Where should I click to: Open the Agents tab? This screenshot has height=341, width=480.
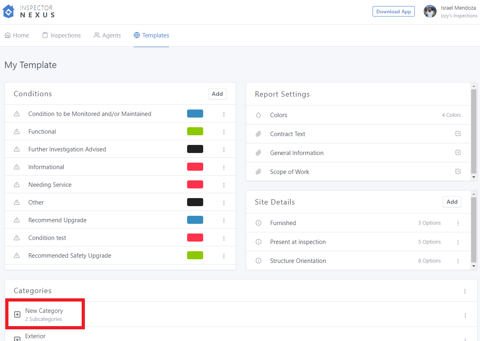(x=107, y=35)
